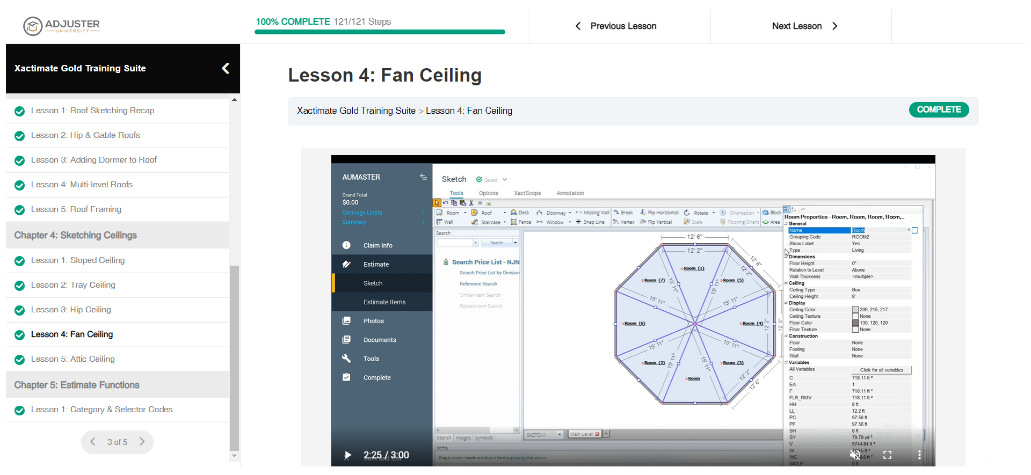Open video more options menu
The width and height of the screenshot is (1031, 475).
pos(919,455)
